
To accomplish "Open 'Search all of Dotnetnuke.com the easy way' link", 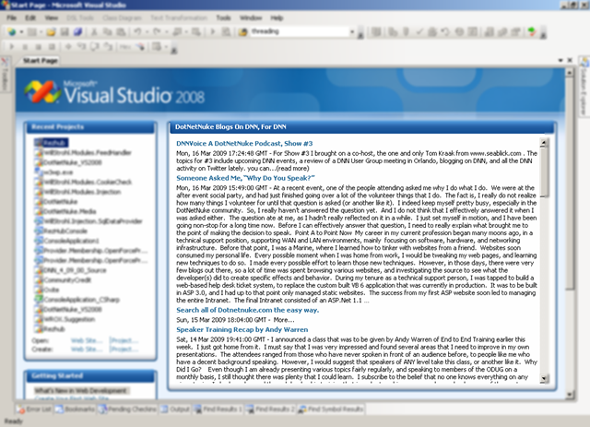I will point(248,310).
